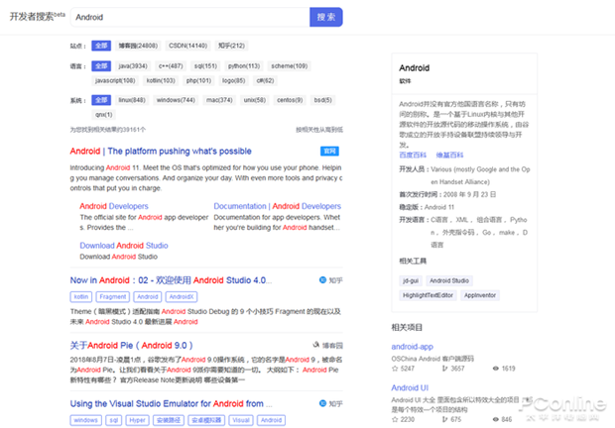Click the Hyper tag
615x428 pixels.
coord(137,420)
